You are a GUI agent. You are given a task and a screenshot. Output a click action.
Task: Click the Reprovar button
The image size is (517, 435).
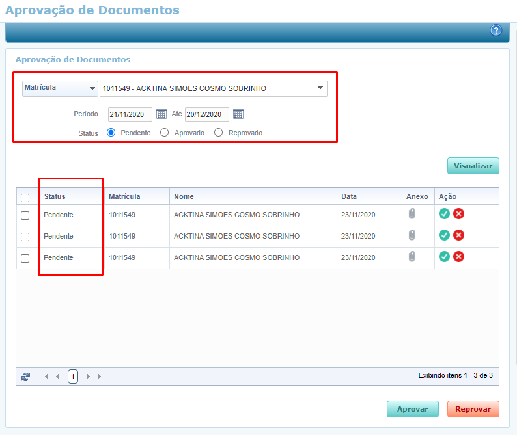(473, 409)
